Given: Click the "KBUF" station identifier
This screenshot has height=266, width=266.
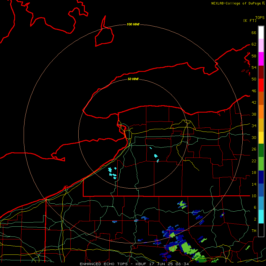Looking at the screenshot, I should coord(141,264).
